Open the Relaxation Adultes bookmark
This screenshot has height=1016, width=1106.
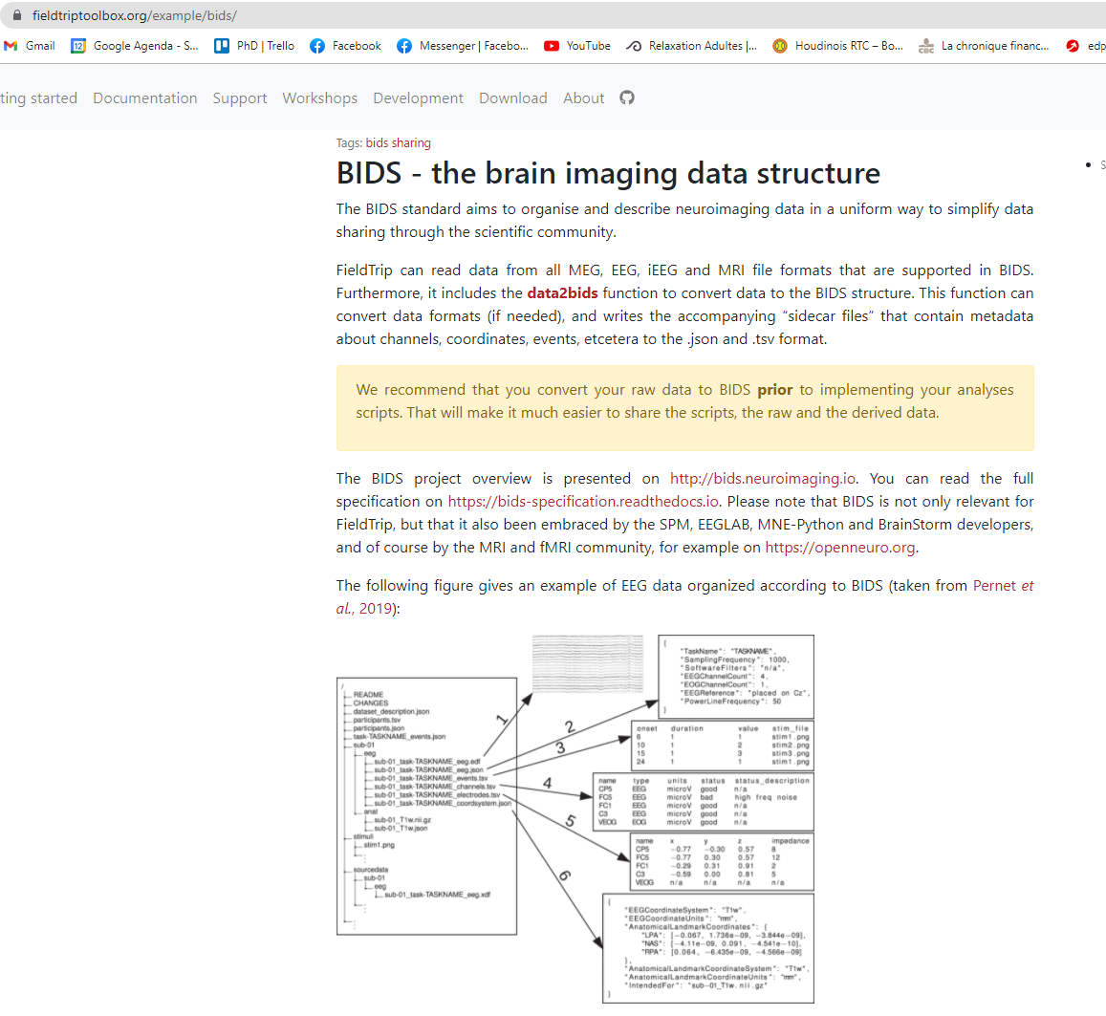click(x=690, y=45)
